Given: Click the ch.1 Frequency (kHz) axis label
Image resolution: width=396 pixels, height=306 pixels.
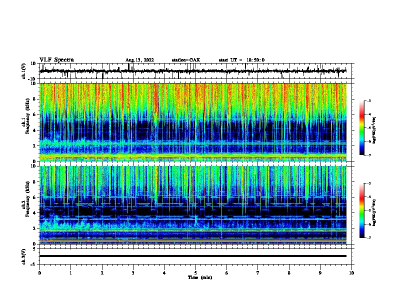Looking at the screenshot, I should [x=26, y=116].
